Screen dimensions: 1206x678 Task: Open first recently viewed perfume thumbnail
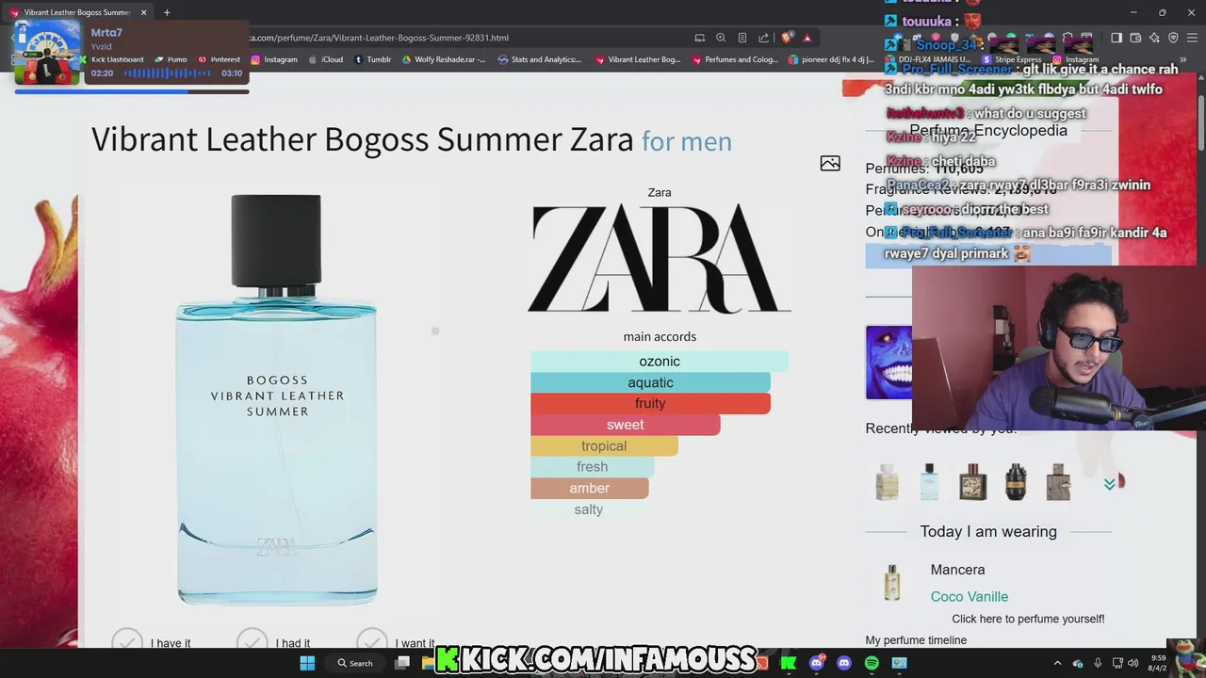(887, 482)
